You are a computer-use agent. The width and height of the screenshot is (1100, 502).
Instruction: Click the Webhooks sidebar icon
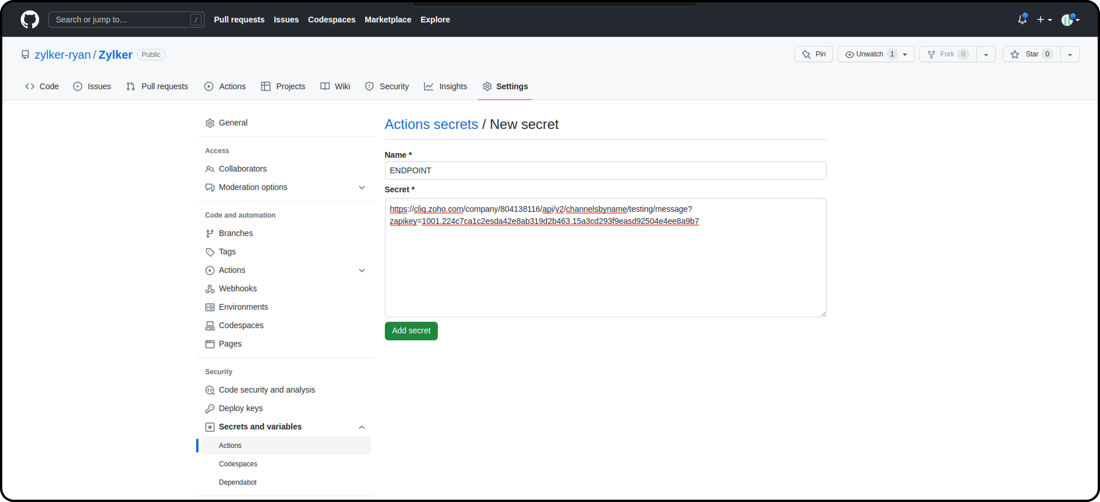tap(210, 289)
